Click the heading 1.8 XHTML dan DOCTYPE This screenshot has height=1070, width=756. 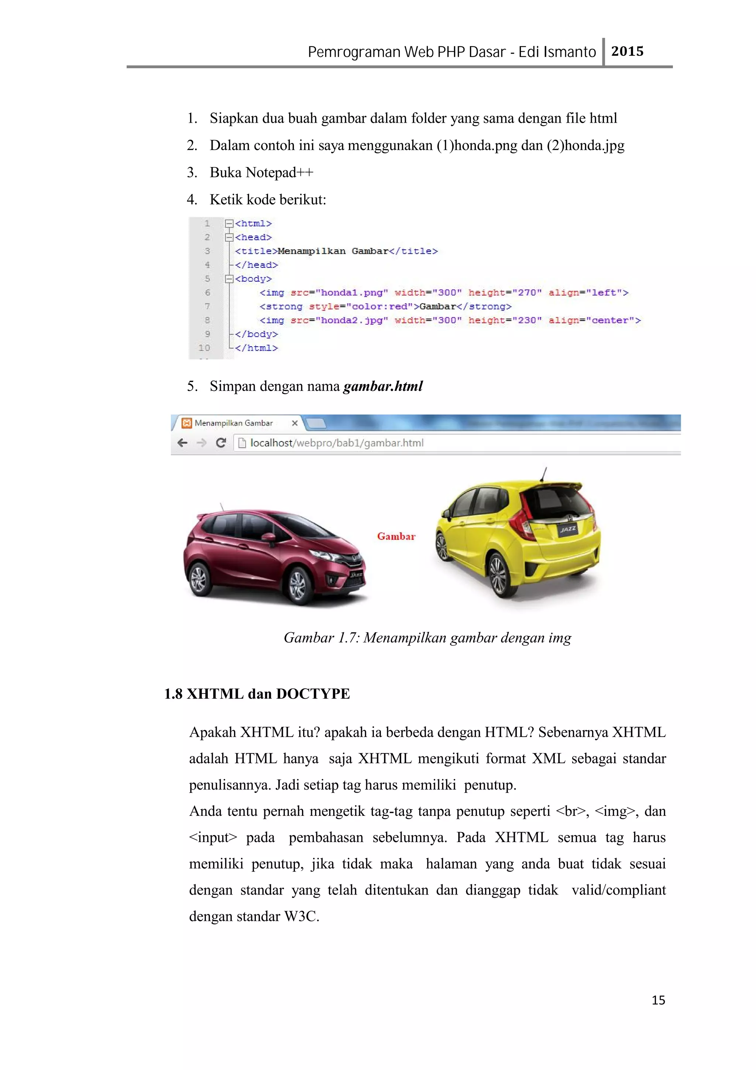(x=257, y=694)
